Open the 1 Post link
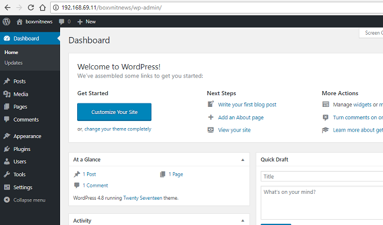Screen dimensions: 383x225 pyautogui.click(x=89, y=174)
